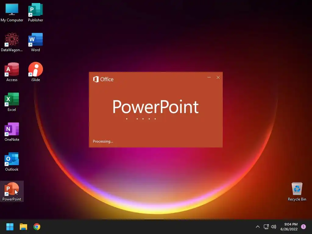
Task: Select the Publisher desktop shortcut
Action: (35, 12)
